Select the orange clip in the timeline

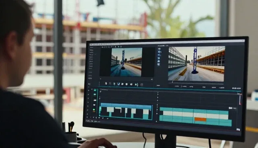point(200,119)
